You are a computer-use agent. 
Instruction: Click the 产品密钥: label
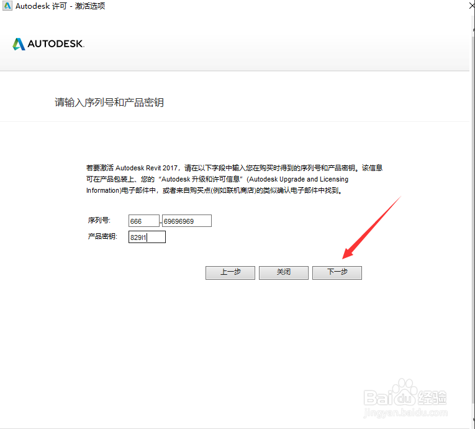coord(102,236)
